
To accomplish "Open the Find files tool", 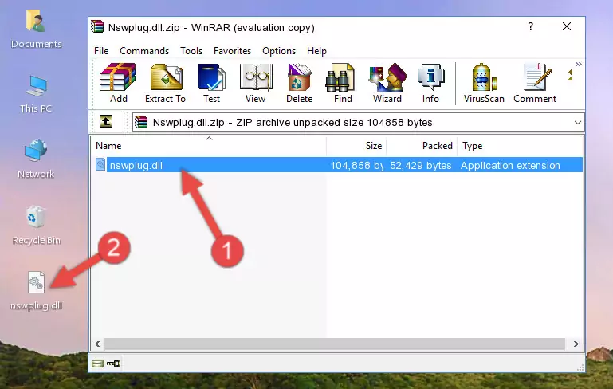I will (x=343, y=83).
